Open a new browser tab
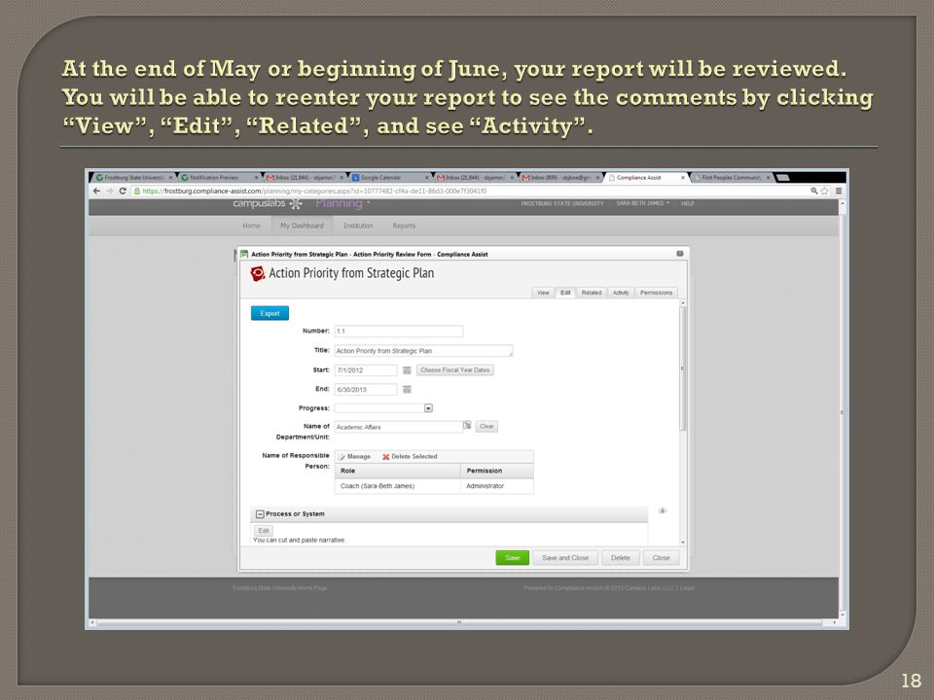The height and width of the screenshot is (700, 934). 782,177
